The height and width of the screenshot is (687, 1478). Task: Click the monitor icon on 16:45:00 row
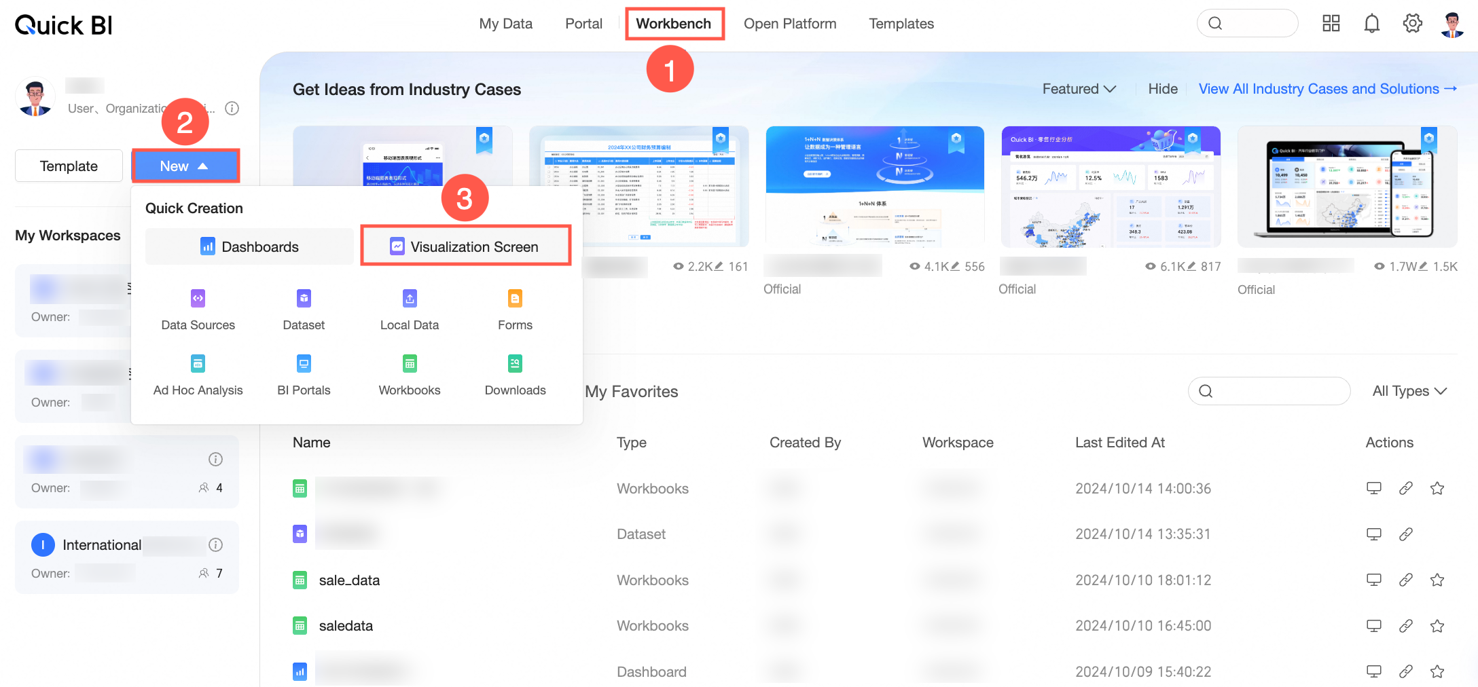coord(1373,625)
